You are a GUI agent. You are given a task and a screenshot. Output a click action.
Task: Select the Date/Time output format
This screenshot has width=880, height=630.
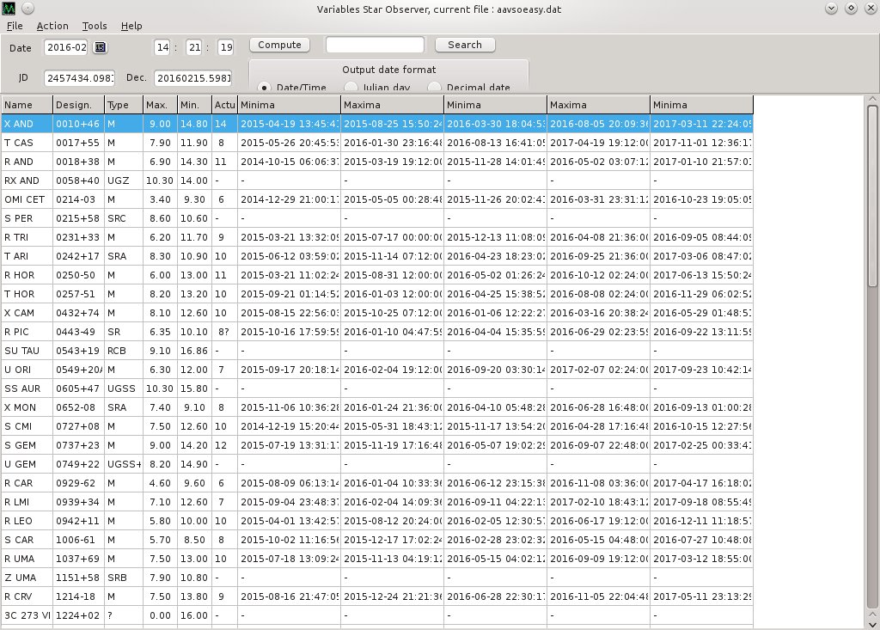click(x=264, y=88)
